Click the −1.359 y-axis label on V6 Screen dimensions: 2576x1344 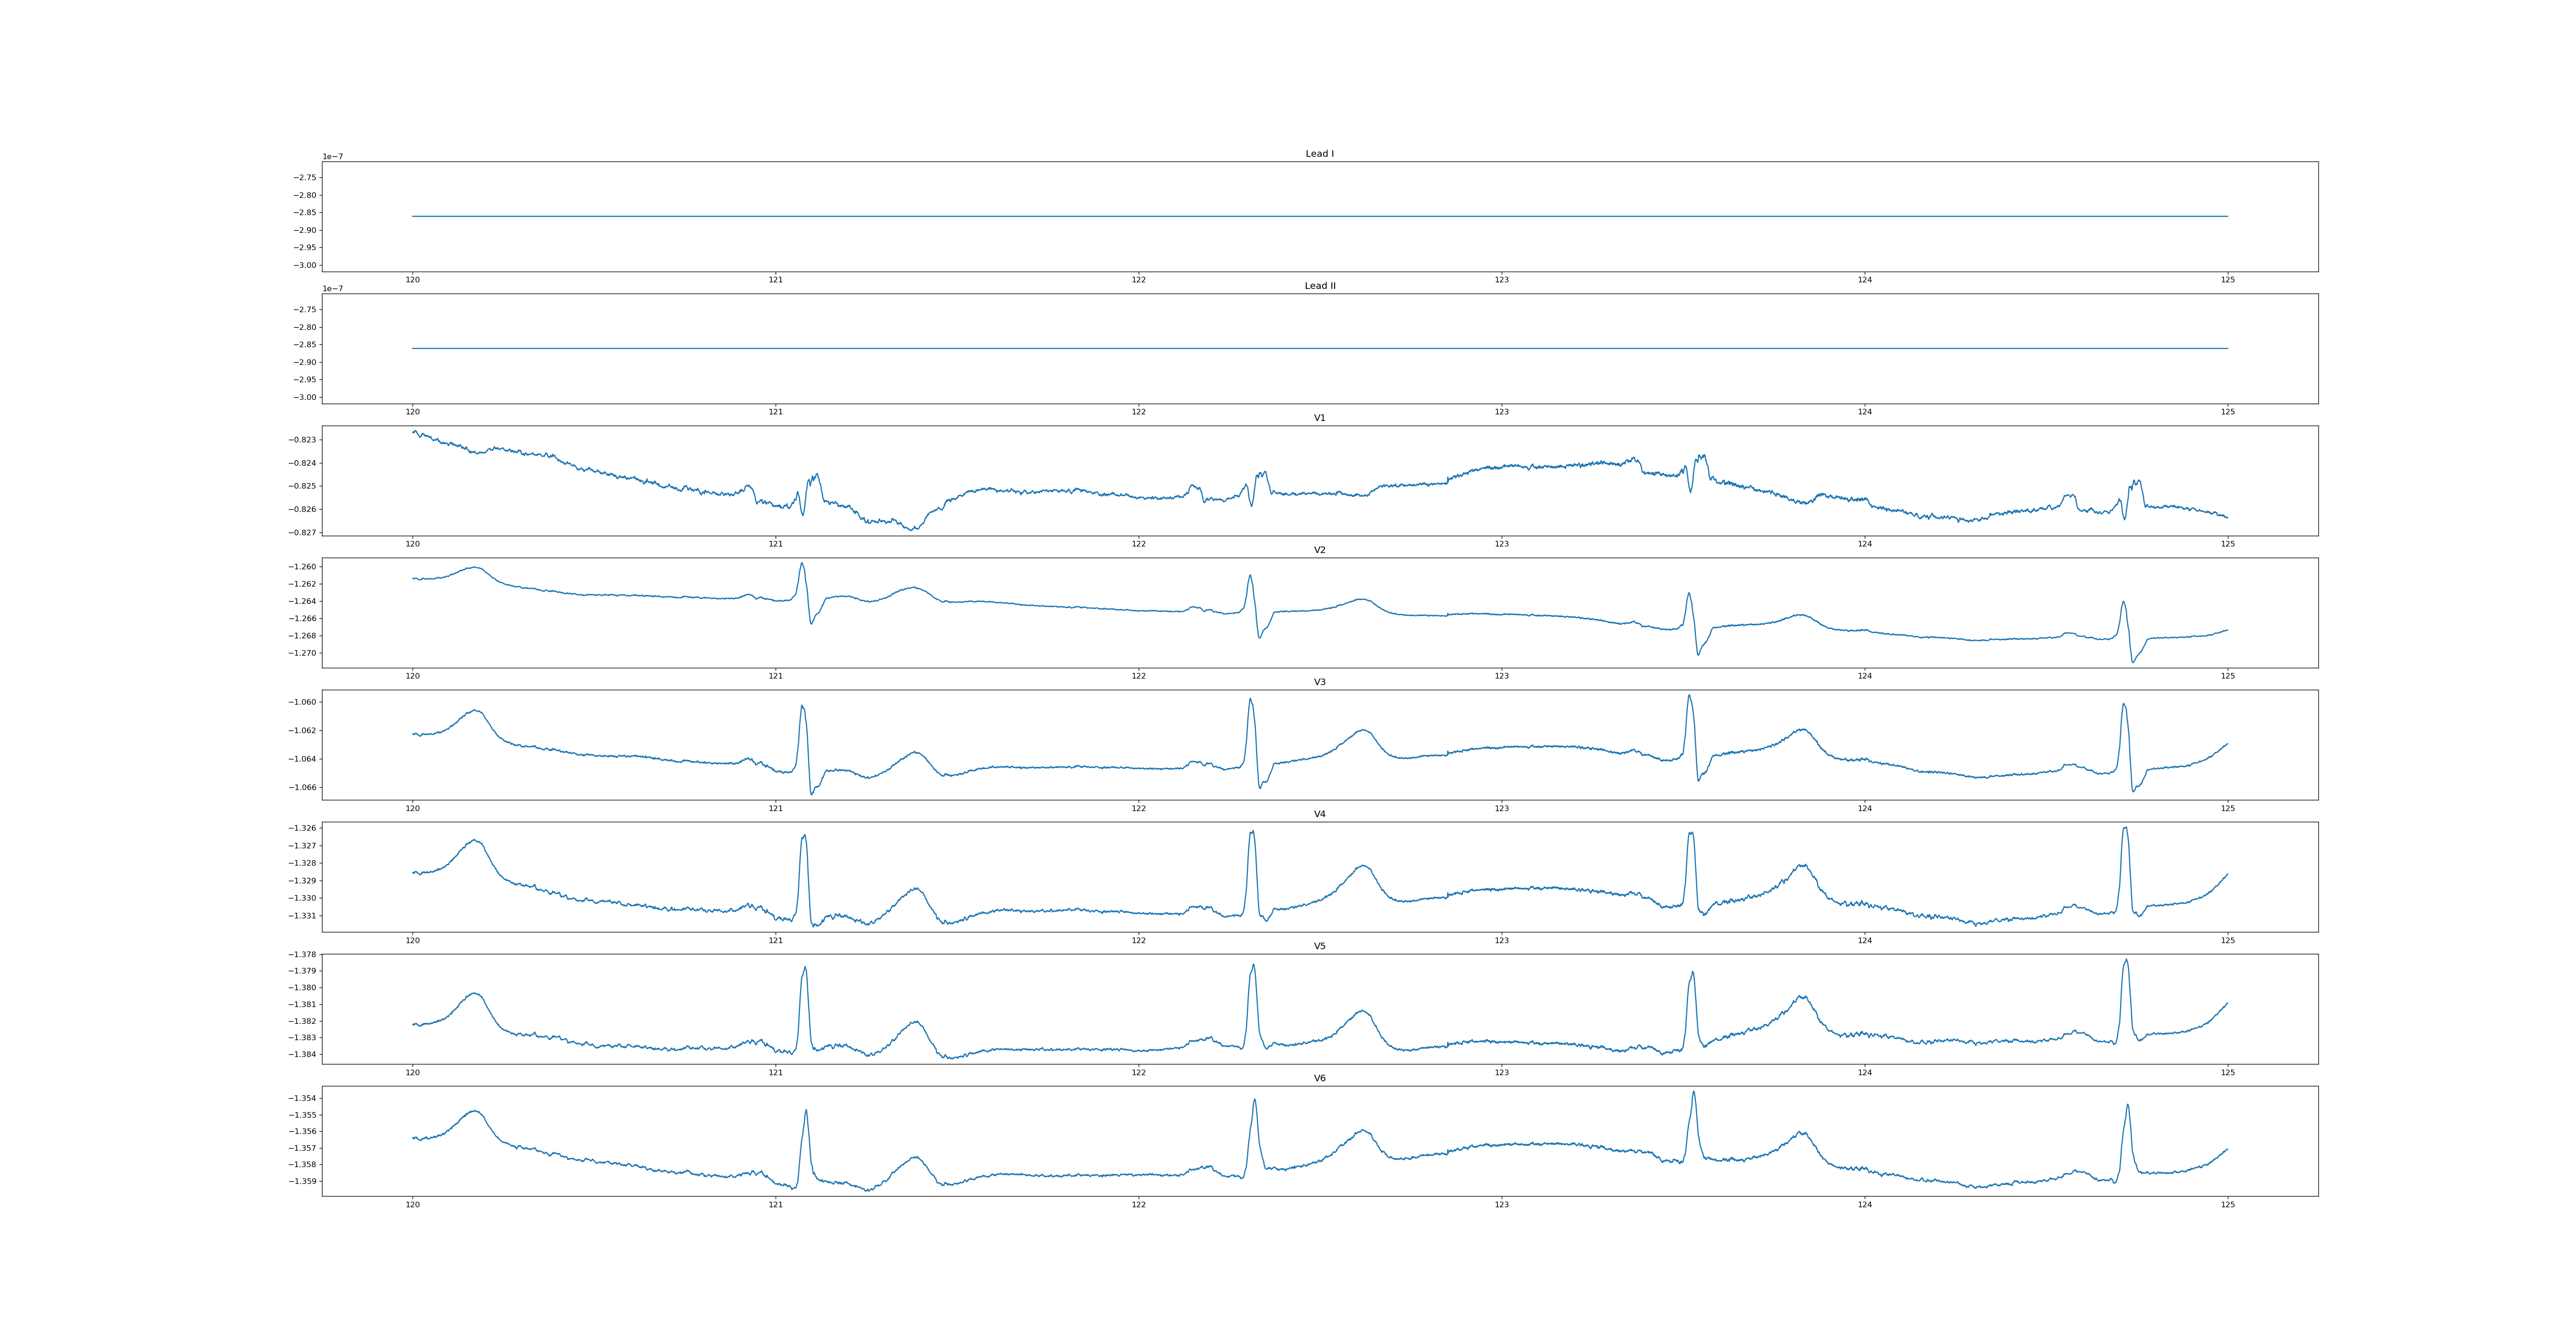pos(303,1181)
